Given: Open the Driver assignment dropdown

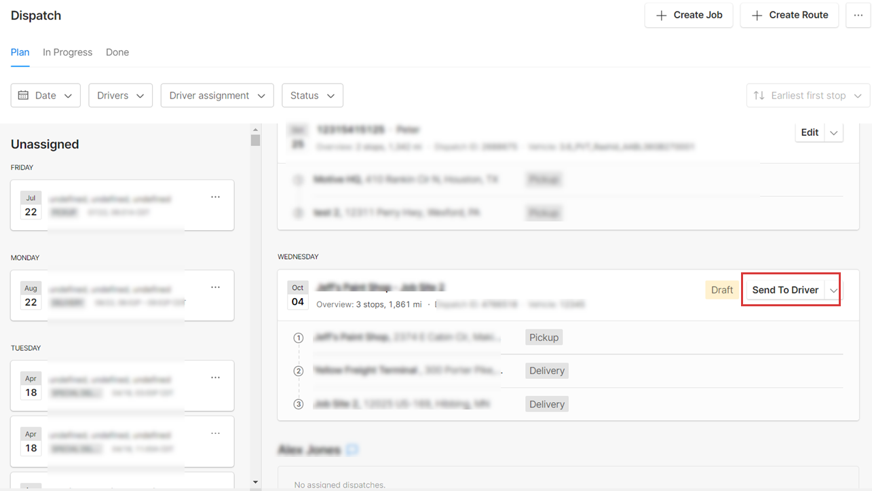Looking at the screenshot, I should pos(217,95).
